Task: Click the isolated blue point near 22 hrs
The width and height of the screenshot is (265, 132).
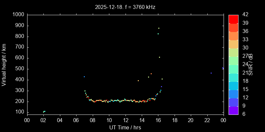Action: (211, 73)
